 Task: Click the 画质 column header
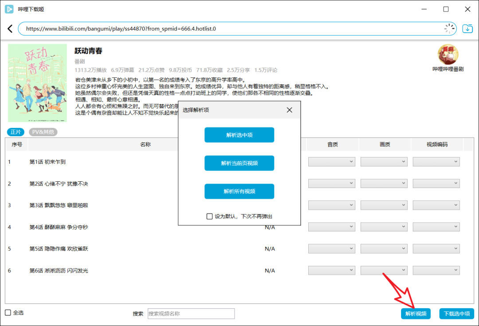click(385, 144)
